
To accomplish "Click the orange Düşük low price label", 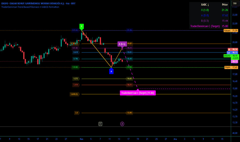I will tap(227, 67).
